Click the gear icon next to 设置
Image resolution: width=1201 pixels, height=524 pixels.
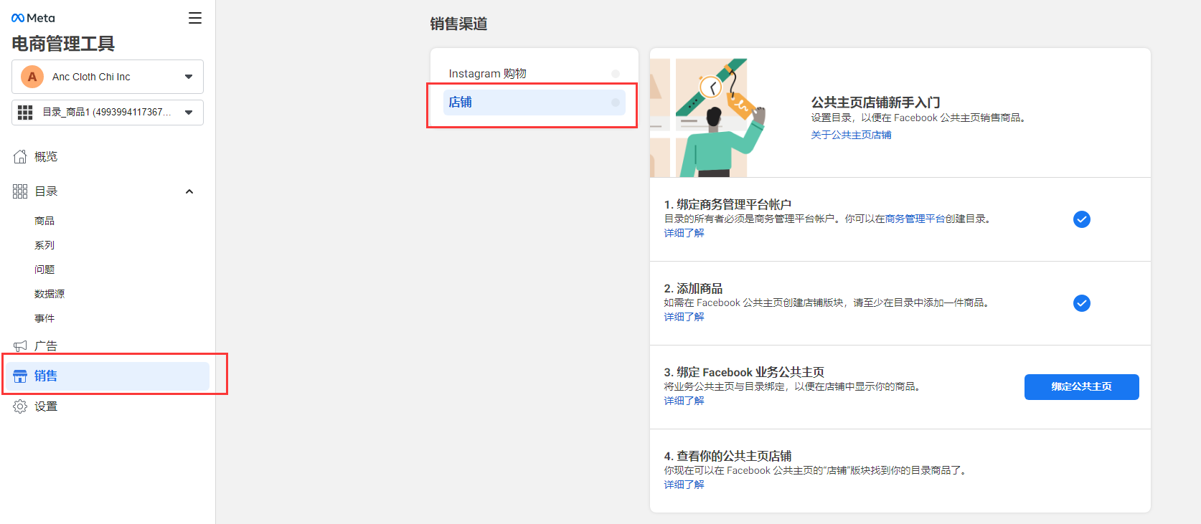[x=20, y=406]
